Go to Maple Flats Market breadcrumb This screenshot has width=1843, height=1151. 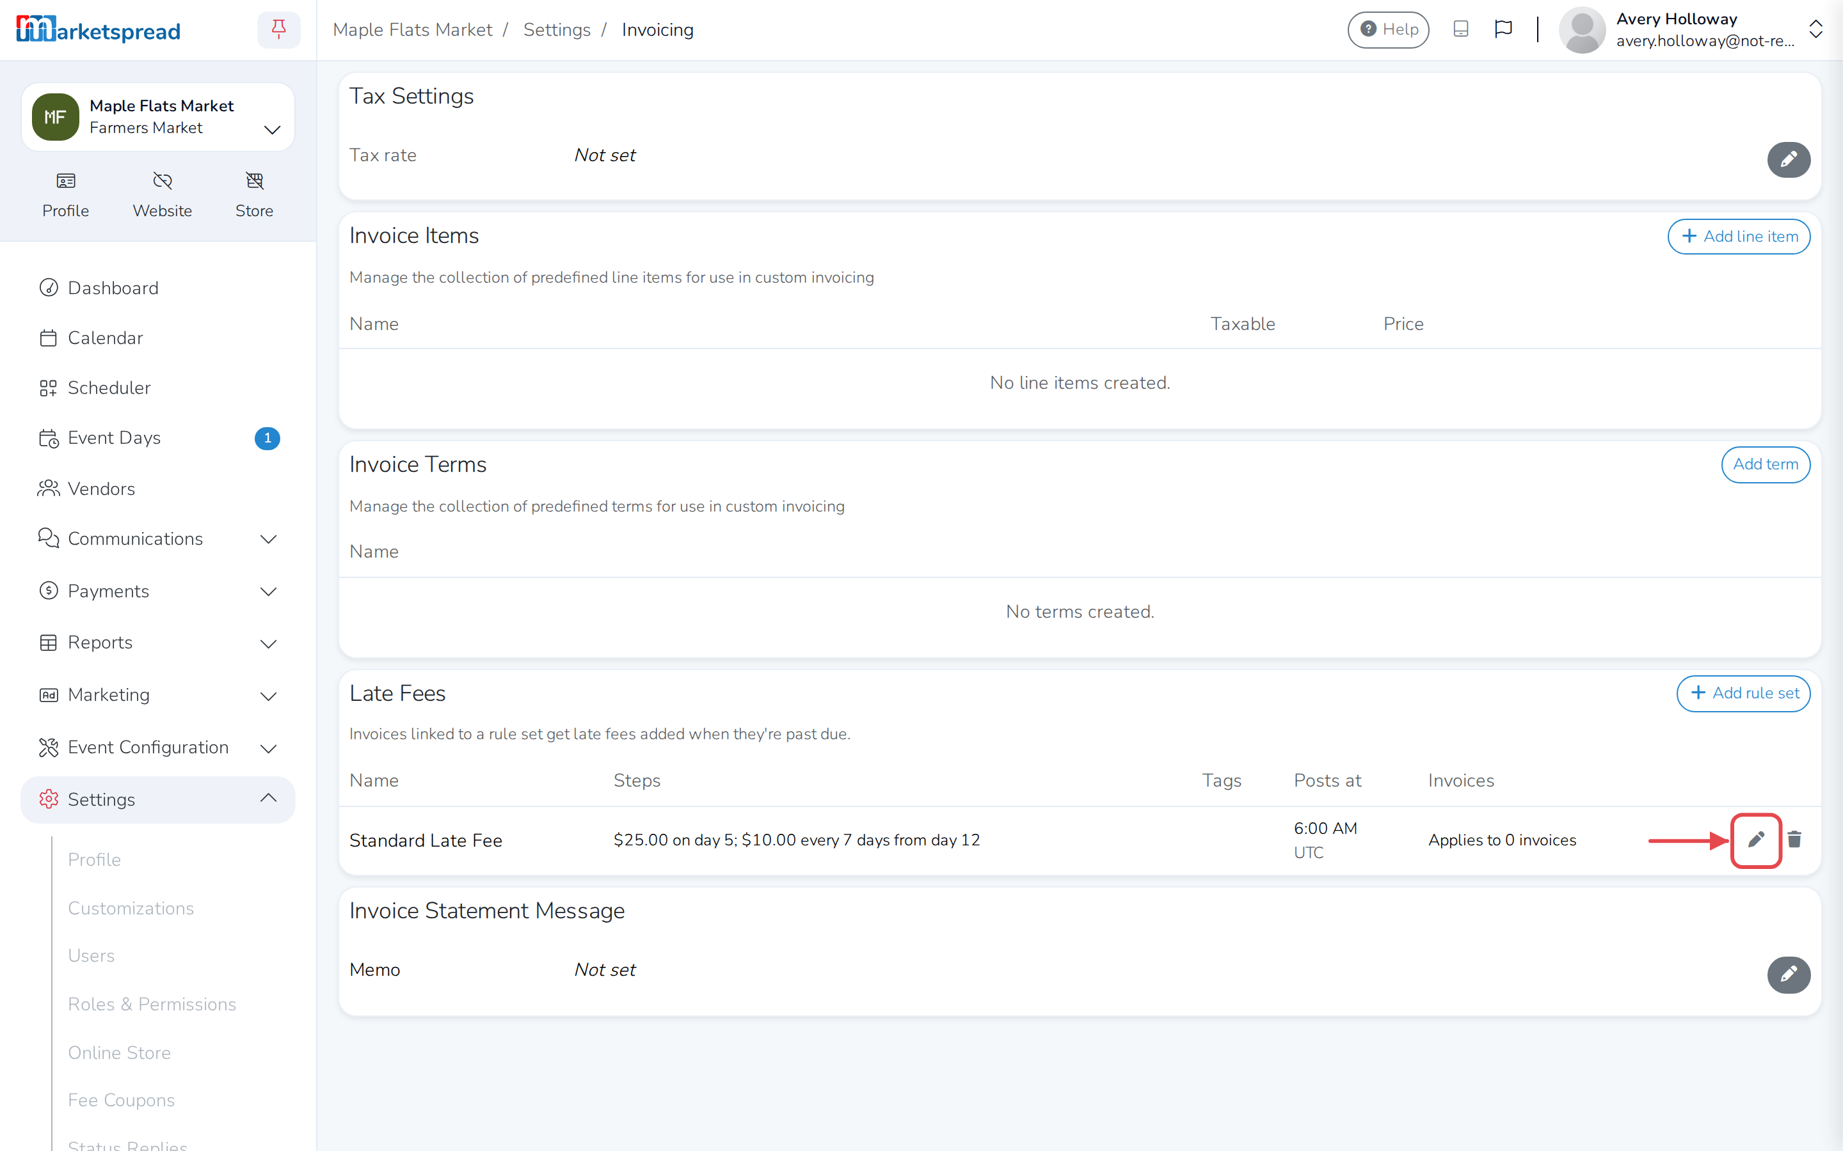(412, 29)
